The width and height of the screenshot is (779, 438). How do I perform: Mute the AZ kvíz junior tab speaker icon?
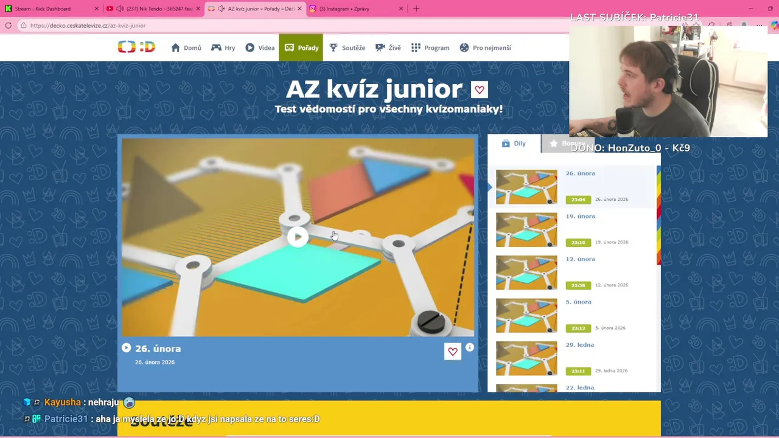221,9
